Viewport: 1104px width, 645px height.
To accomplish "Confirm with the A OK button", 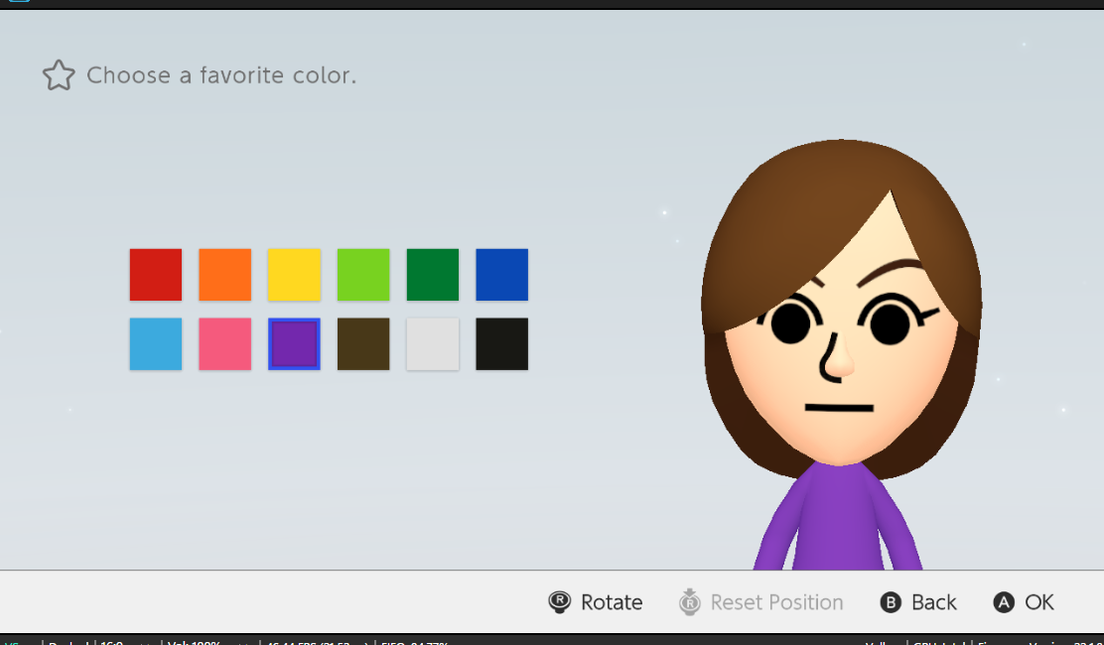I will point(1023,602).
